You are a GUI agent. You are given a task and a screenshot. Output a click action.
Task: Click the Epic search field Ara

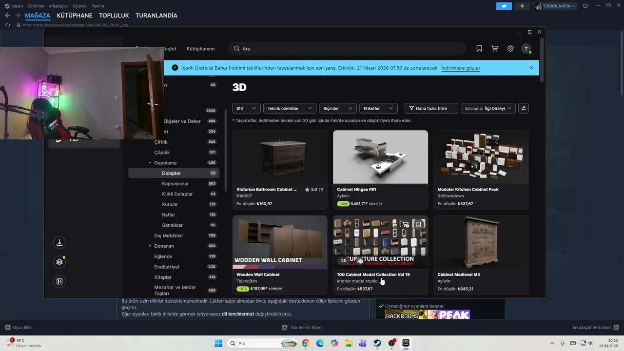pyautogui.click(x=347, y=49)
